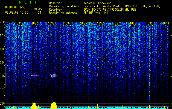Click the kHz axis unit label
Image resolution: width=172 pixels, height=109 pixels.
point(2,22)
